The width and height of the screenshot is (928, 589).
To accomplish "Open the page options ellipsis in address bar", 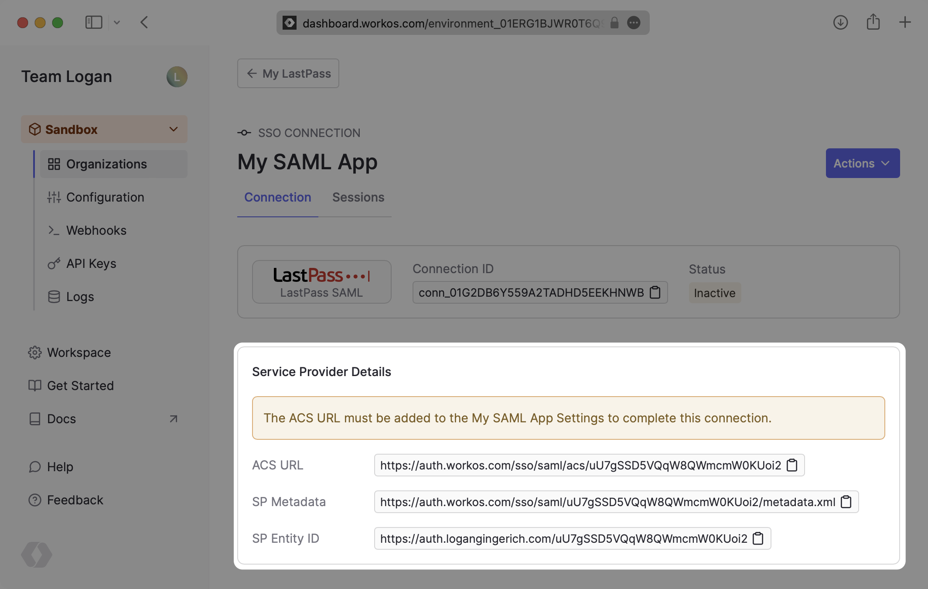I will point(634,23).
